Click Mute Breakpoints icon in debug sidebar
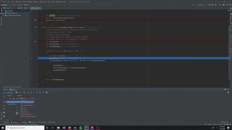Screen dimensions: 232x130 pos(4,109)
